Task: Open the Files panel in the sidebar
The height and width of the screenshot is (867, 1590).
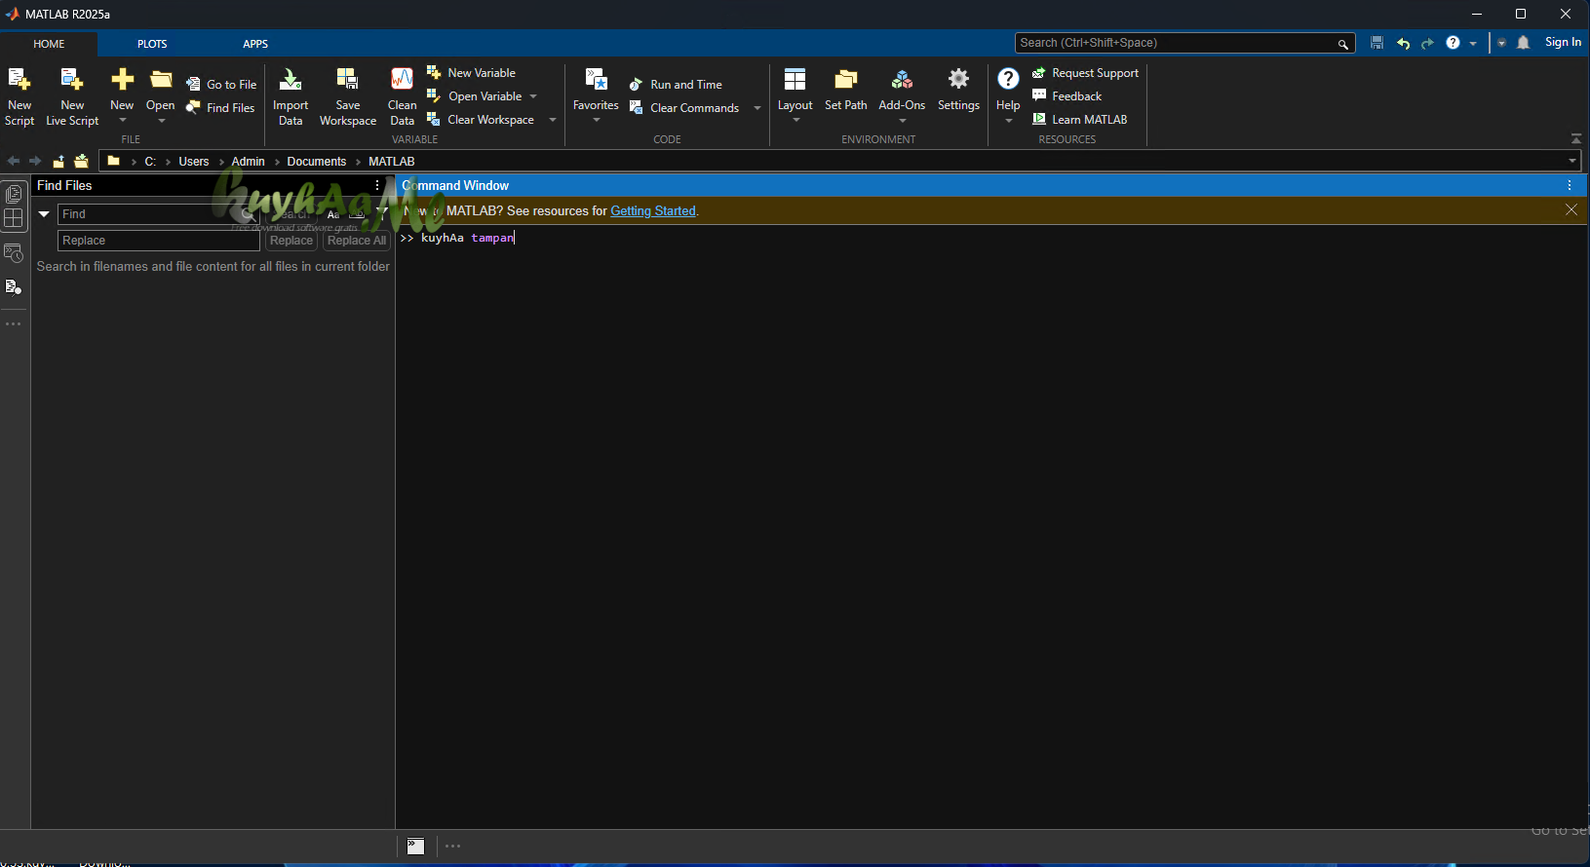Action: (x=14, y=194)
